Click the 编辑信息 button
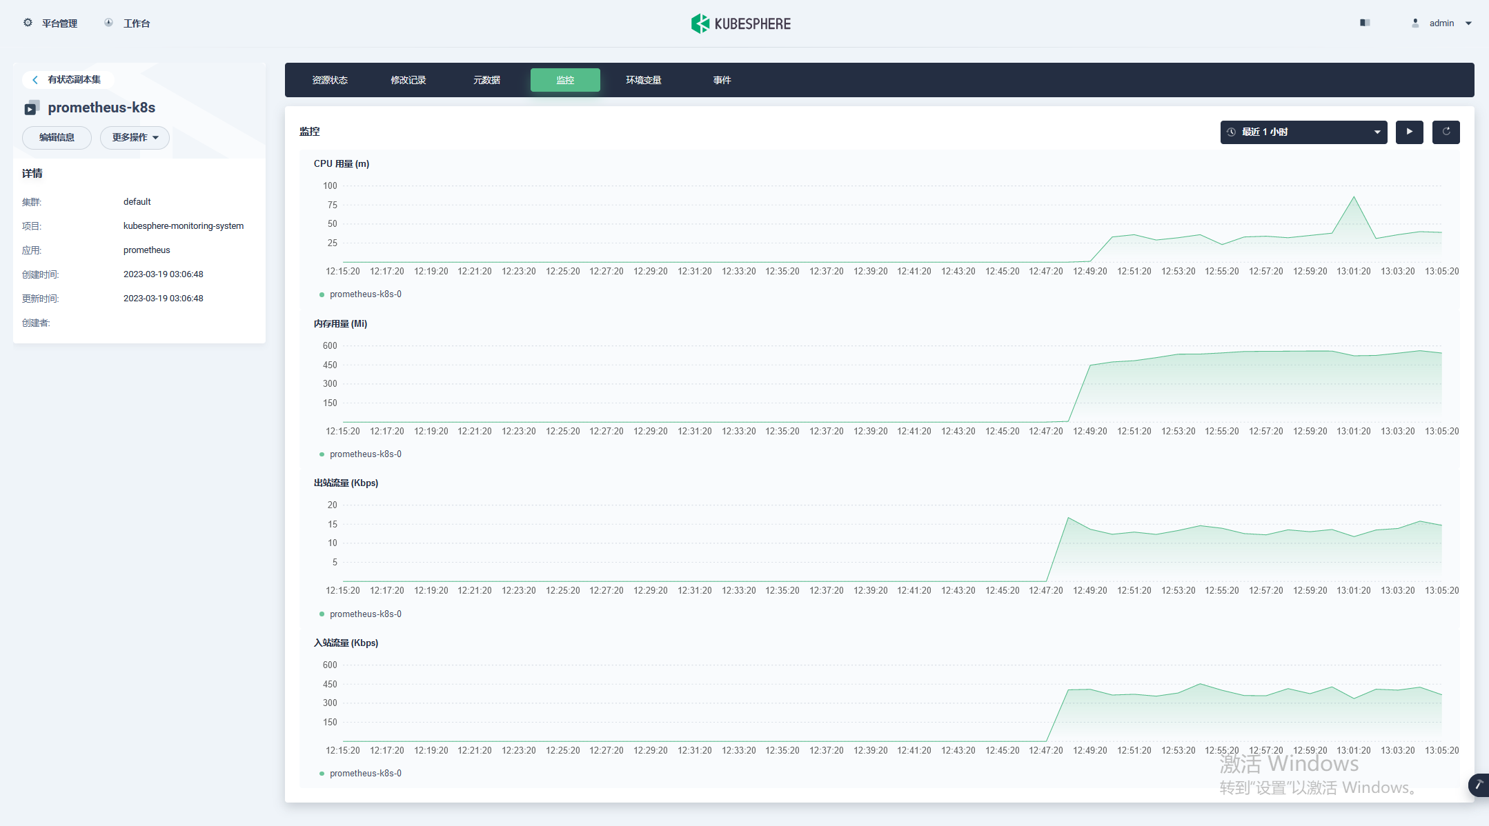Viewport: 1489px width, 826px height. coord(57,137)
